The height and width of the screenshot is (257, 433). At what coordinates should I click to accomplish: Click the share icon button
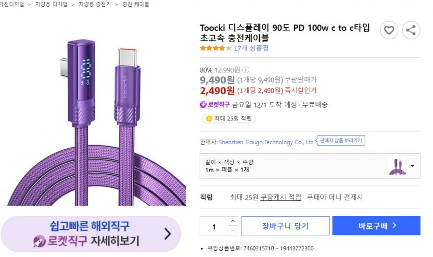[411, 31]
